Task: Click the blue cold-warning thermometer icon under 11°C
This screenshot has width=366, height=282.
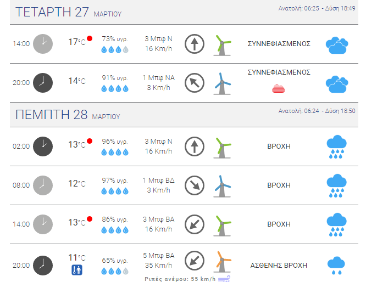Action: coord(77,270)
